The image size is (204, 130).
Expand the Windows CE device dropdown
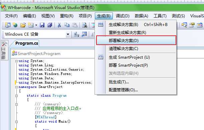[68, 34]
